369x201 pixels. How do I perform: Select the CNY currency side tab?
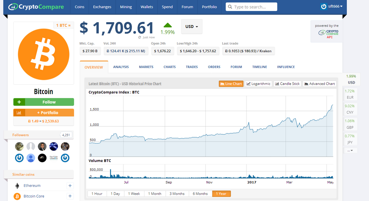click(x=350, y=109)
